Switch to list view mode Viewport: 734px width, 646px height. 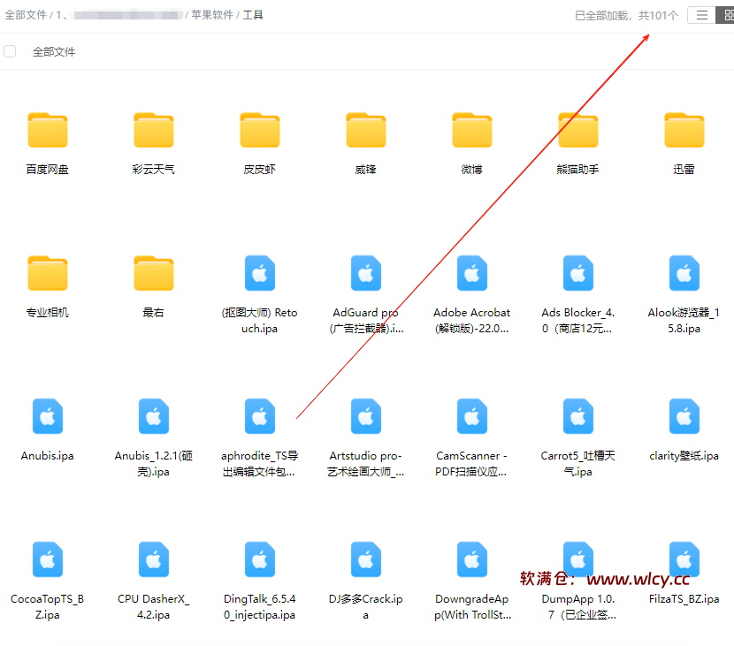pyautogui.click(x=701, y=15)
